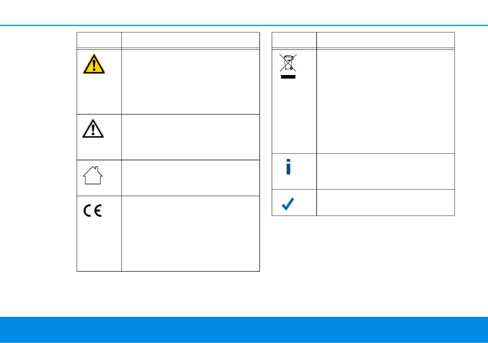Viewport: 488px width, 343px height.
Task: Select the black-and-white warning triangle symbol
Action: tap(93, 128)
